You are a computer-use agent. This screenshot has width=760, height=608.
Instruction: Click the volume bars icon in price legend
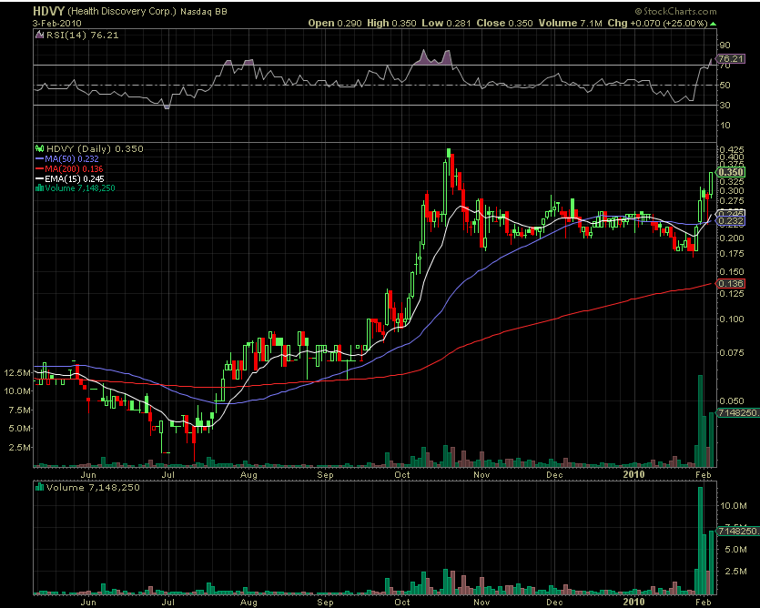tap(40, 188)
